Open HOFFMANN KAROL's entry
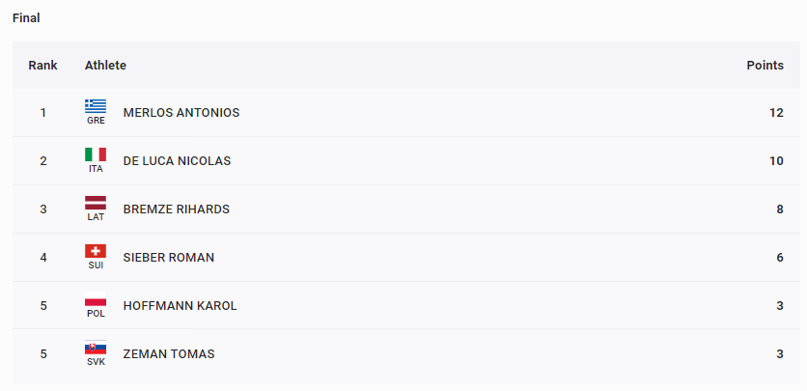Screen dimensions: 807x391 click(x=181, y=306)
